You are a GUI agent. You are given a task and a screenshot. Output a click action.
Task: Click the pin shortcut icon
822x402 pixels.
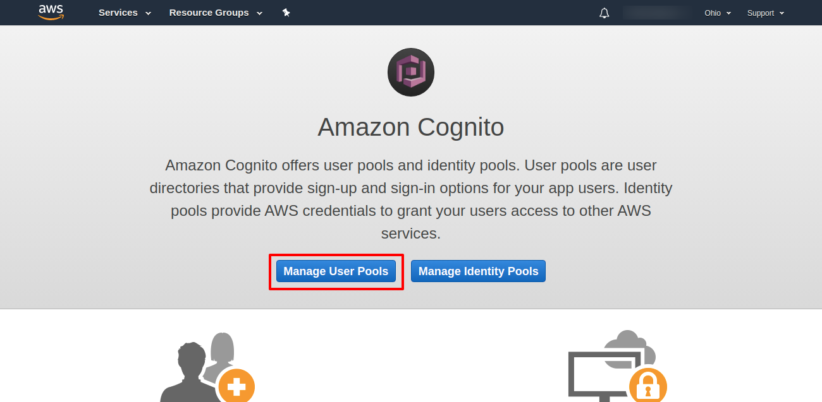[286, 13]
